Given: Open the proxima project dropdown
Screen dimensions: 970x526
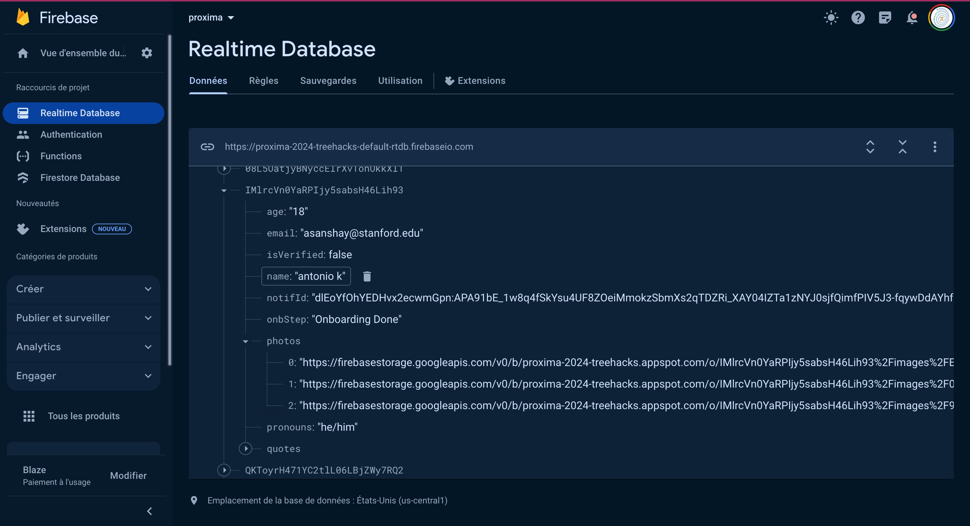Looking at the screenshot, I should [211, 18].
